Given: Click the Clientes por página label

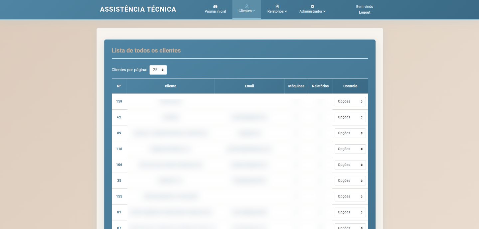Looking at the screenshot, I should (x=129, y=70).
